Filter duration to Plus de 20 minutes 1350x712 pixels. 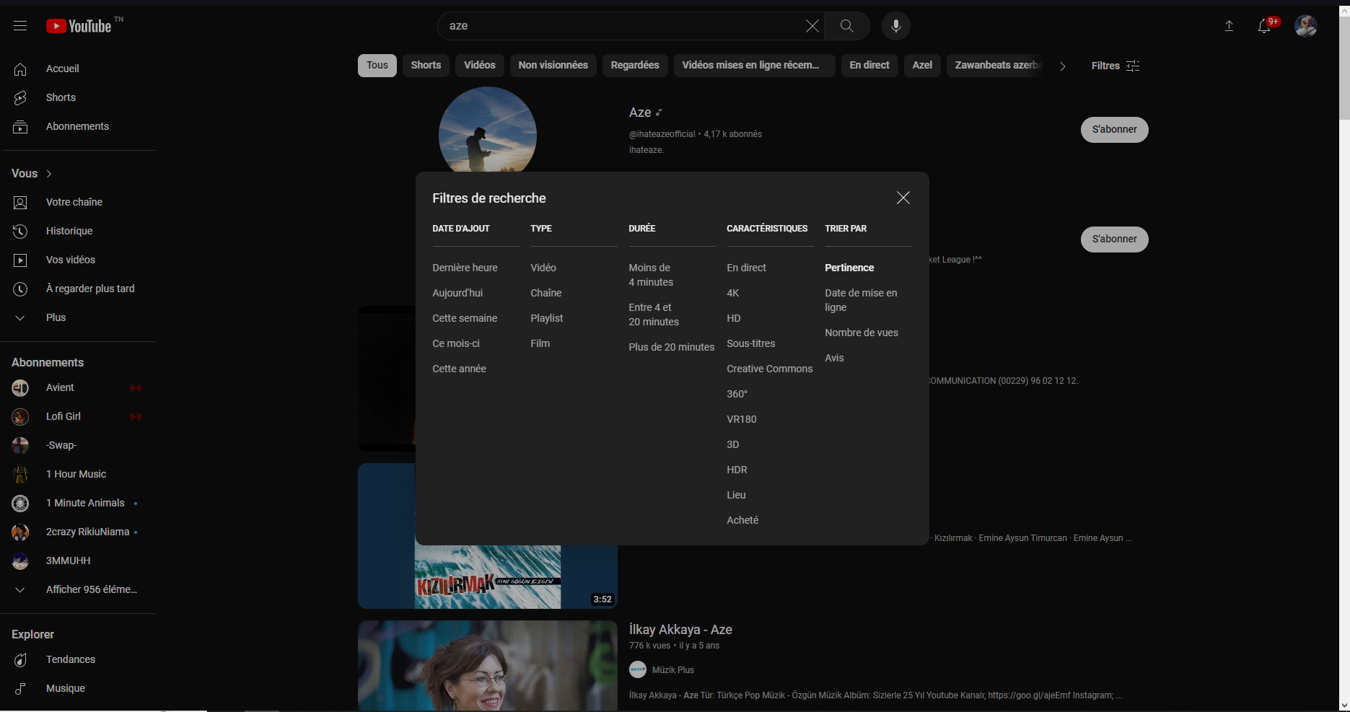pyautogui.click(x=672, y=347)
